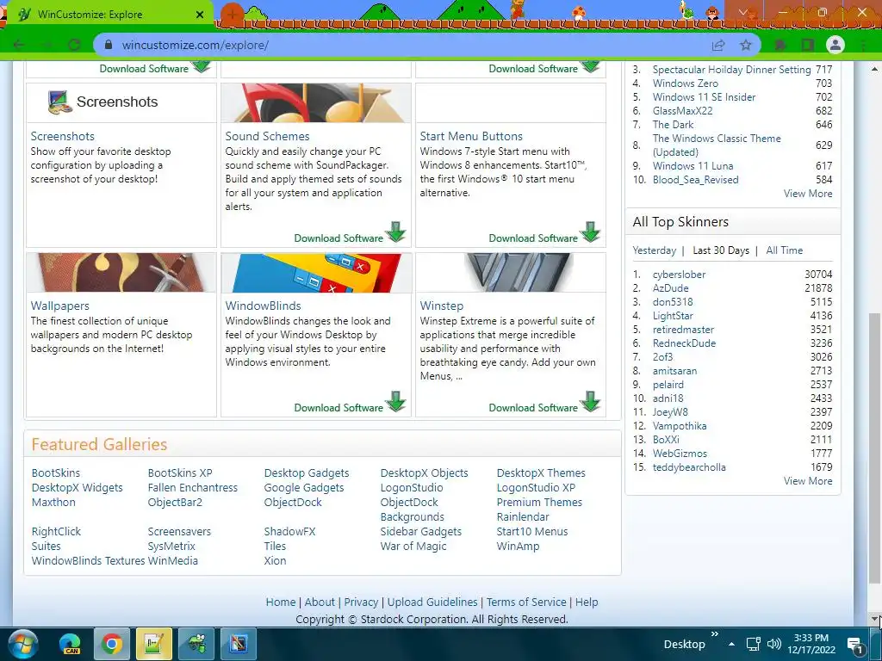
Task: Open the WinAmp gallery
Action: pyautogui.click(x=518, y=547)
